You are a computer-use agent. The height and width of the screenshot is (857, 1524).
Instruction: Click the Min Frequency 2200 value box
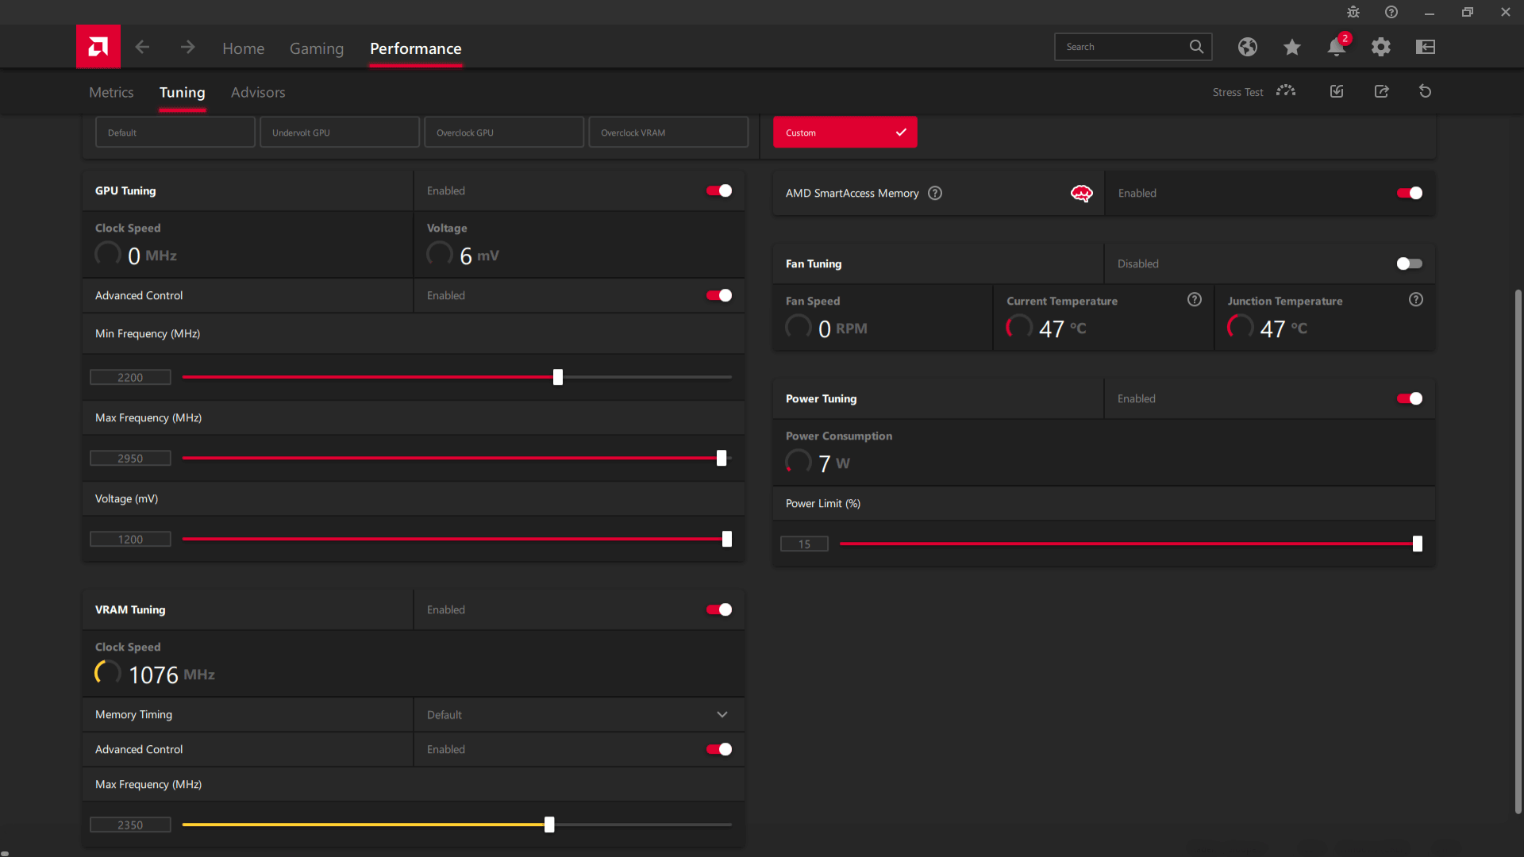pos(130,377)
